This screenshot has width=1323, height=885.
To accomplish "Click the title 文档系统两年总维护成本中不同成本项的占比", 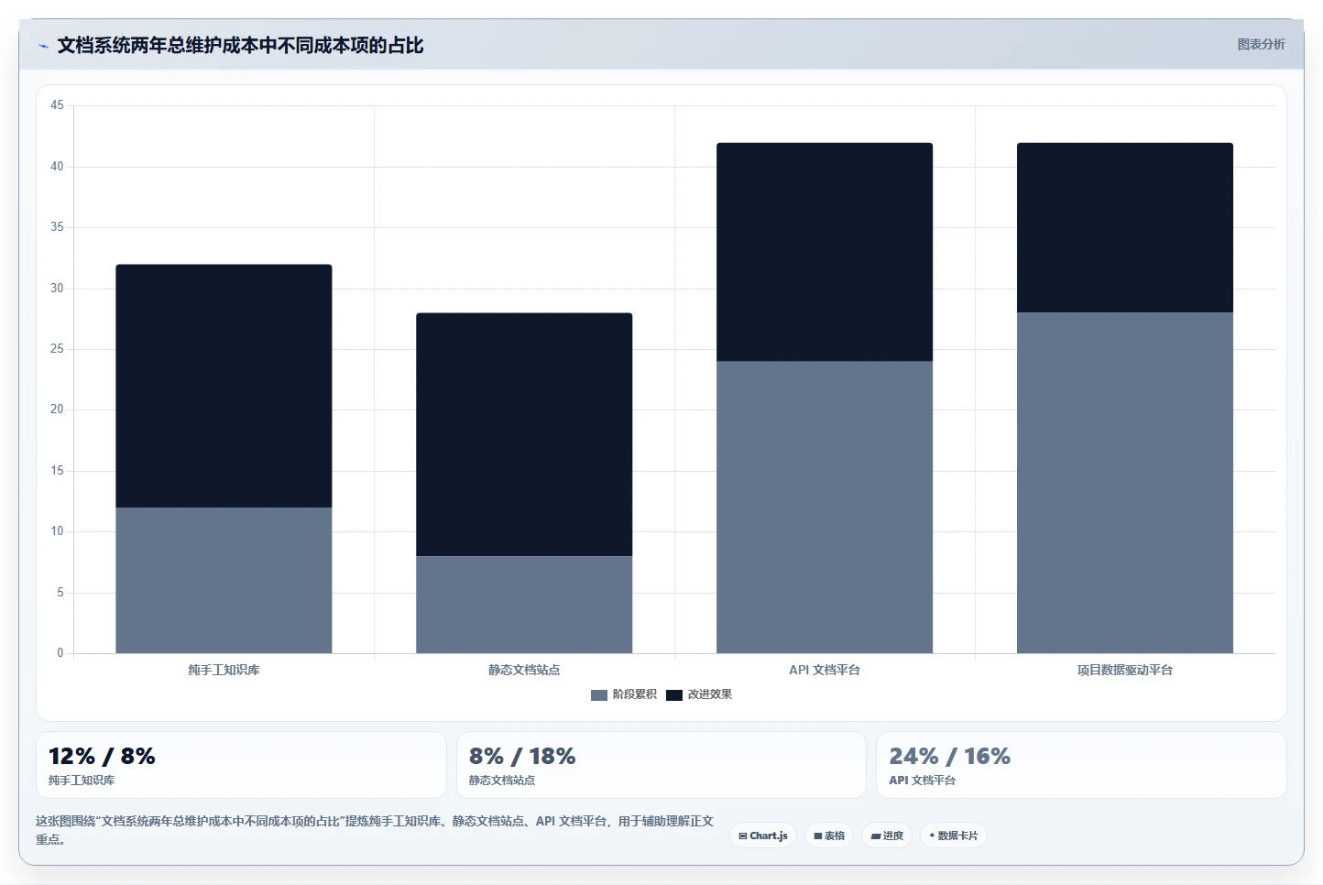I will coord(240,46).
